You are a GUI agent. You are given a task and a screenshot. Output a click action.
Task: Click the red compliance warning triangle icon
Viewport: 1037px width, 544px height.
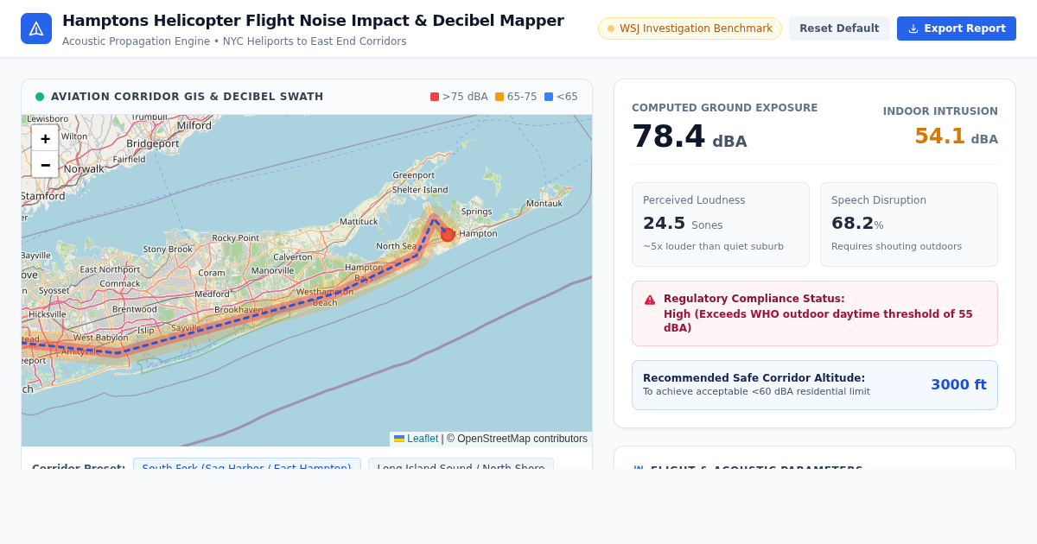coord(650,300)
